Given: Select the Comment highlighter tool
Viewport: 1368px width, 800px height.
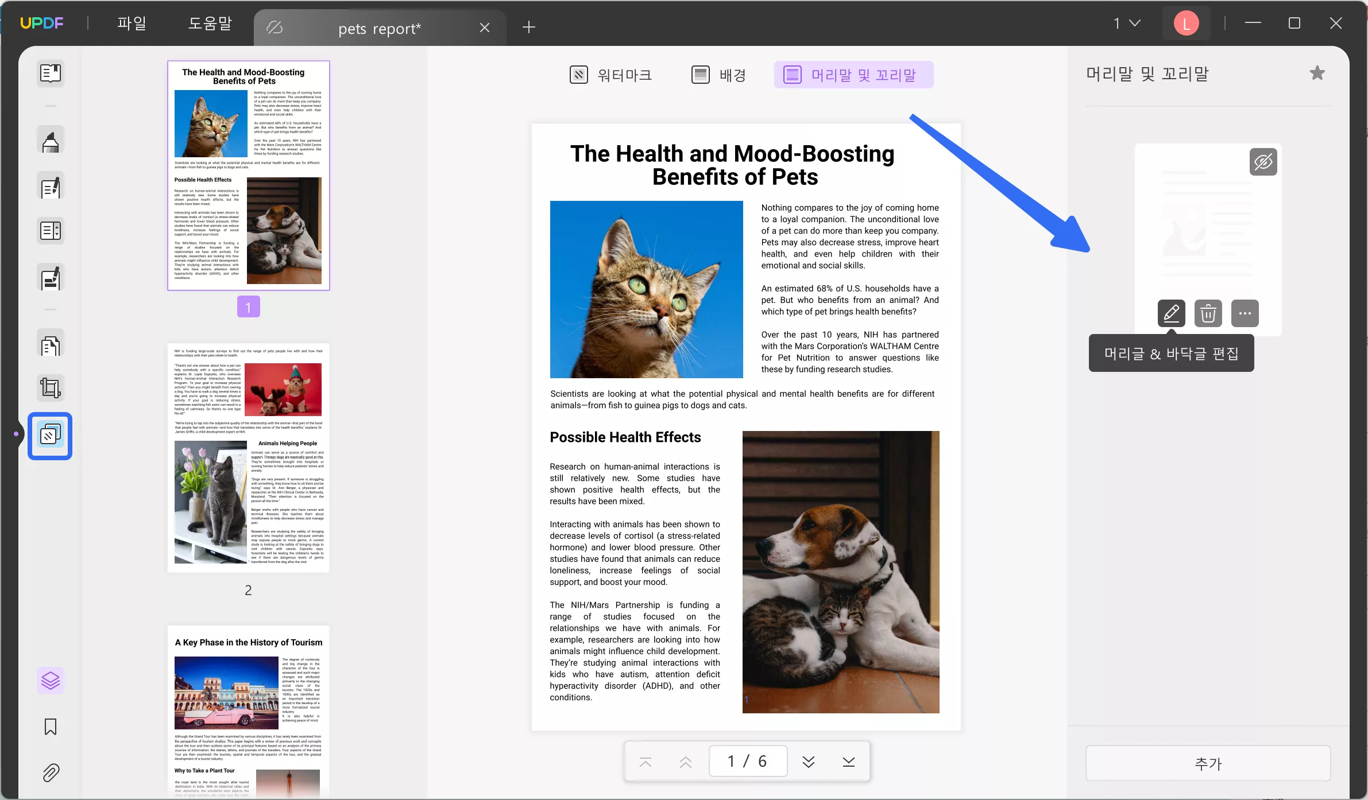Looking at the screenshot, I should coord(51,141).
